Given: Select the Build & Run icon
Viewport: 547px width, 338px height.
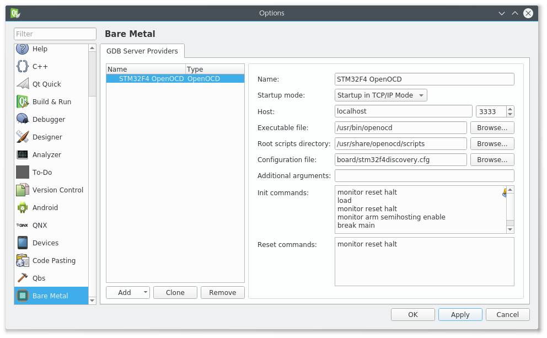Looking at the screenshot, I should tap(22, 101).
